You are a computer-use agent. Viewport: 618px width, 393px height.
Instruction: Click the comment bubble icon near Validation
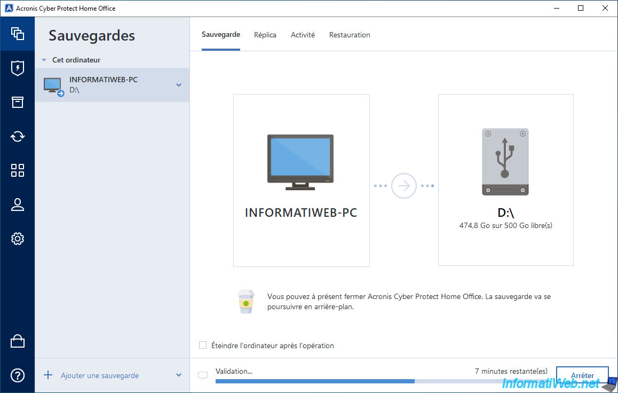click(x=203, y=376)
